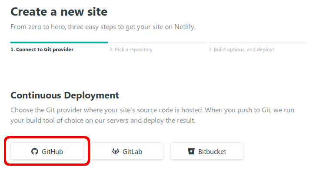Go to step 2 Pick a repository

pos(131,49)
